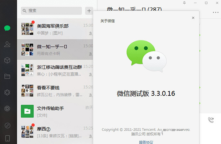This screenshot has width=221, height=144.
Task: Click the muted bell on 摩西②
Action: 91,136
